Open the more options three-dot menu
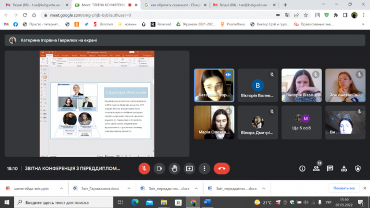 click(204, 168)
